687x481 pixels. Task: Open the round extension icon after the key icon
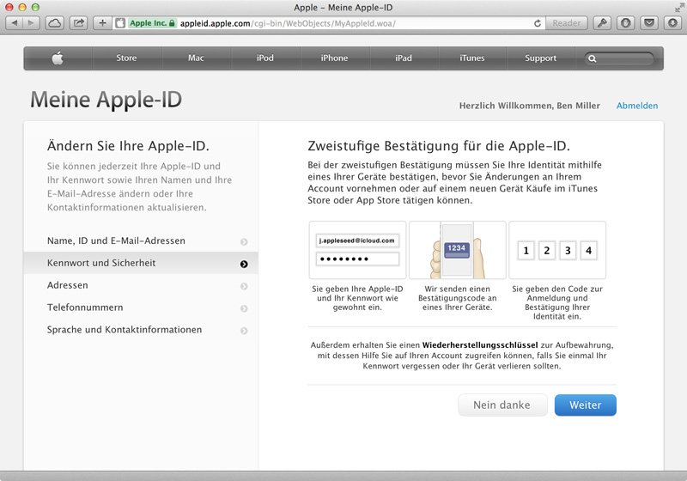pyautogui.click(x=626, y=23)
